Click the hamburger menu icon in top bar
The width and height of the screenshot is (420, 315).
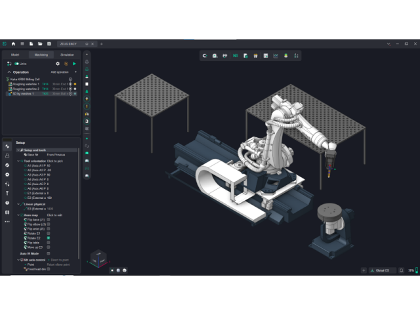coord(22,43)
